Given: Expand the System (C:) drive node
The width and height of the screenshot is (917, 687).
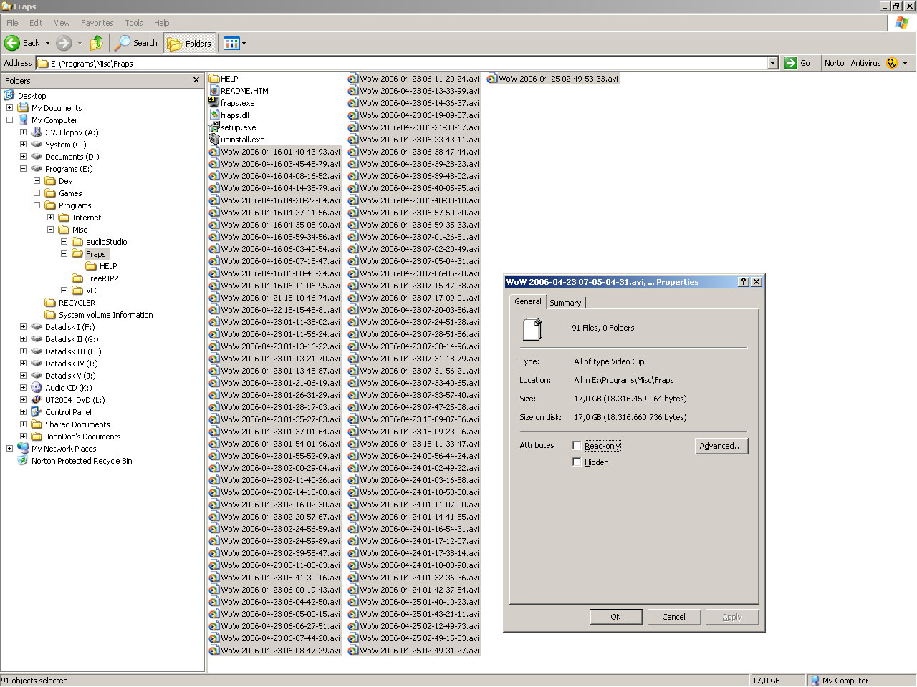Looking at the screenshot, I should click(23, 145).
